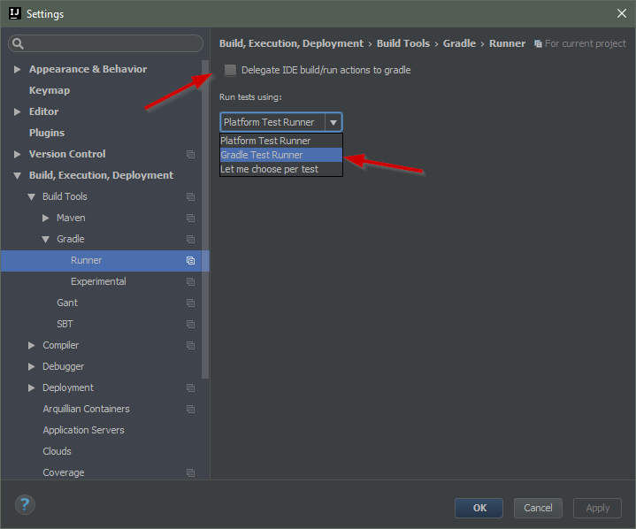Image resolution: width=636 pixels, height=529 pixels.
Task: Expand the Deployment node
Action: click(31, 387)
